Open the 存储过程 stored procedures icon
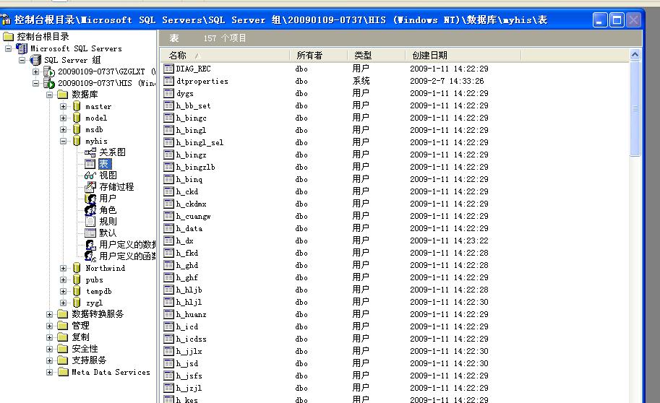Image resolution: width=660 pixels, height=403 pixels. [90, 187]
